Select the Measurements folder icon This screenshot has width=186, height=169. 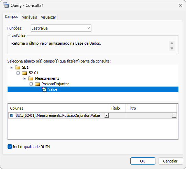(x=31, y=78)
